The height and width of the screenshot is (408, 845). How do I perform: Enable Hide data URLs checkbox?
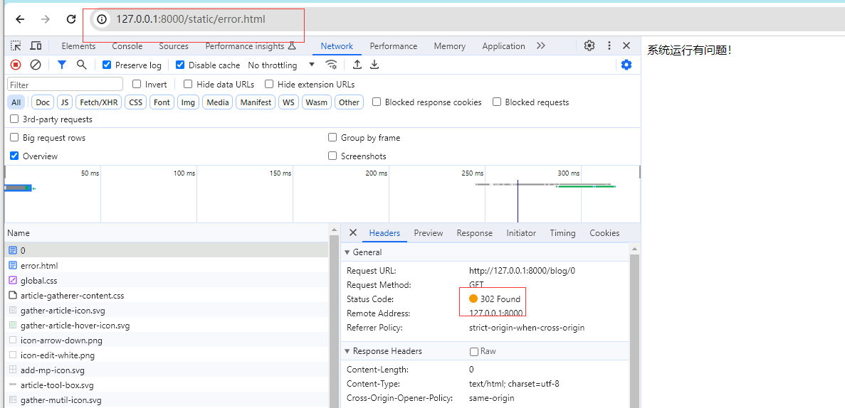[x=188, y=84]
